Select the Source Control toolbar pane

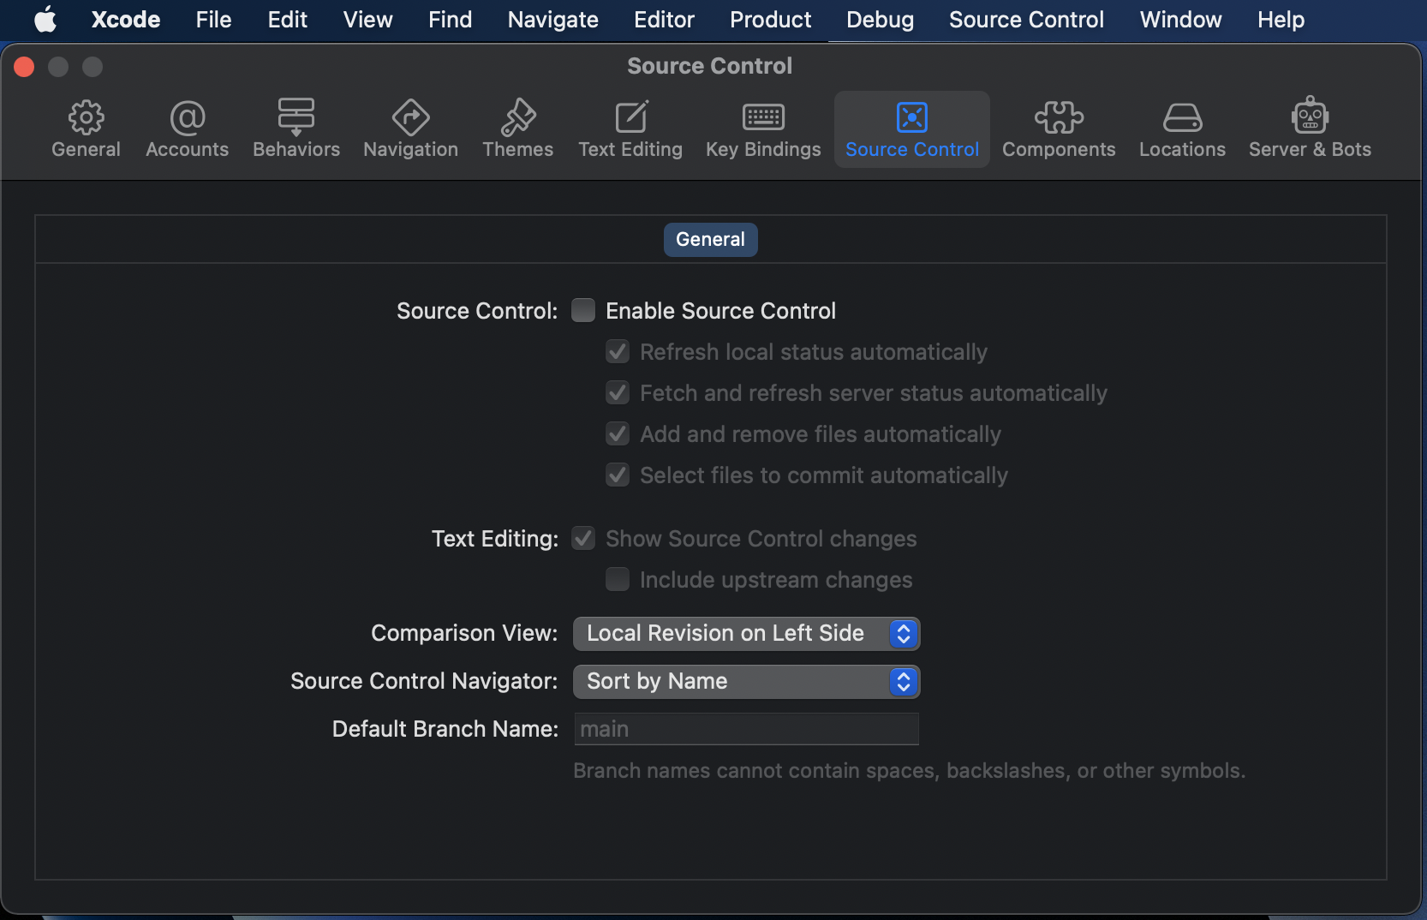[x=912, y=129]
